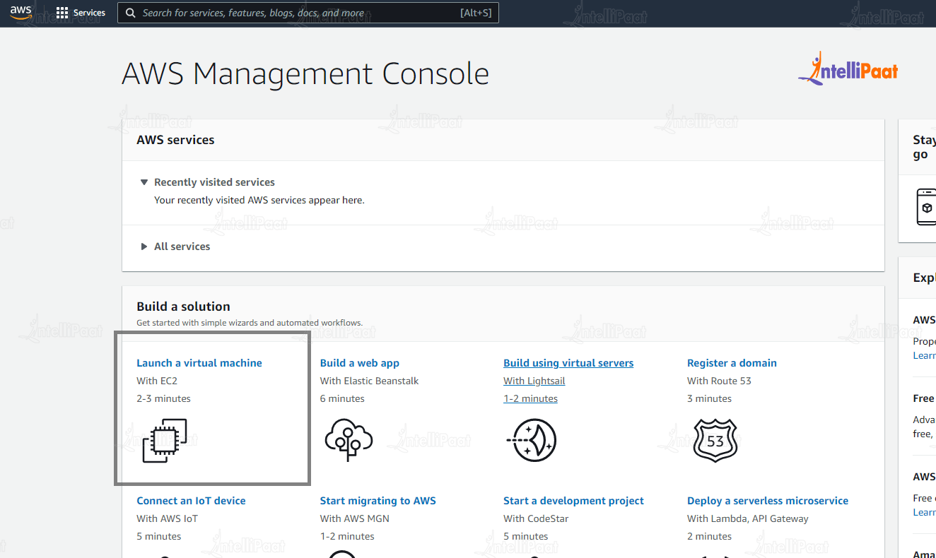
Task: Open the Services grid icon
Action: [61, 12]
